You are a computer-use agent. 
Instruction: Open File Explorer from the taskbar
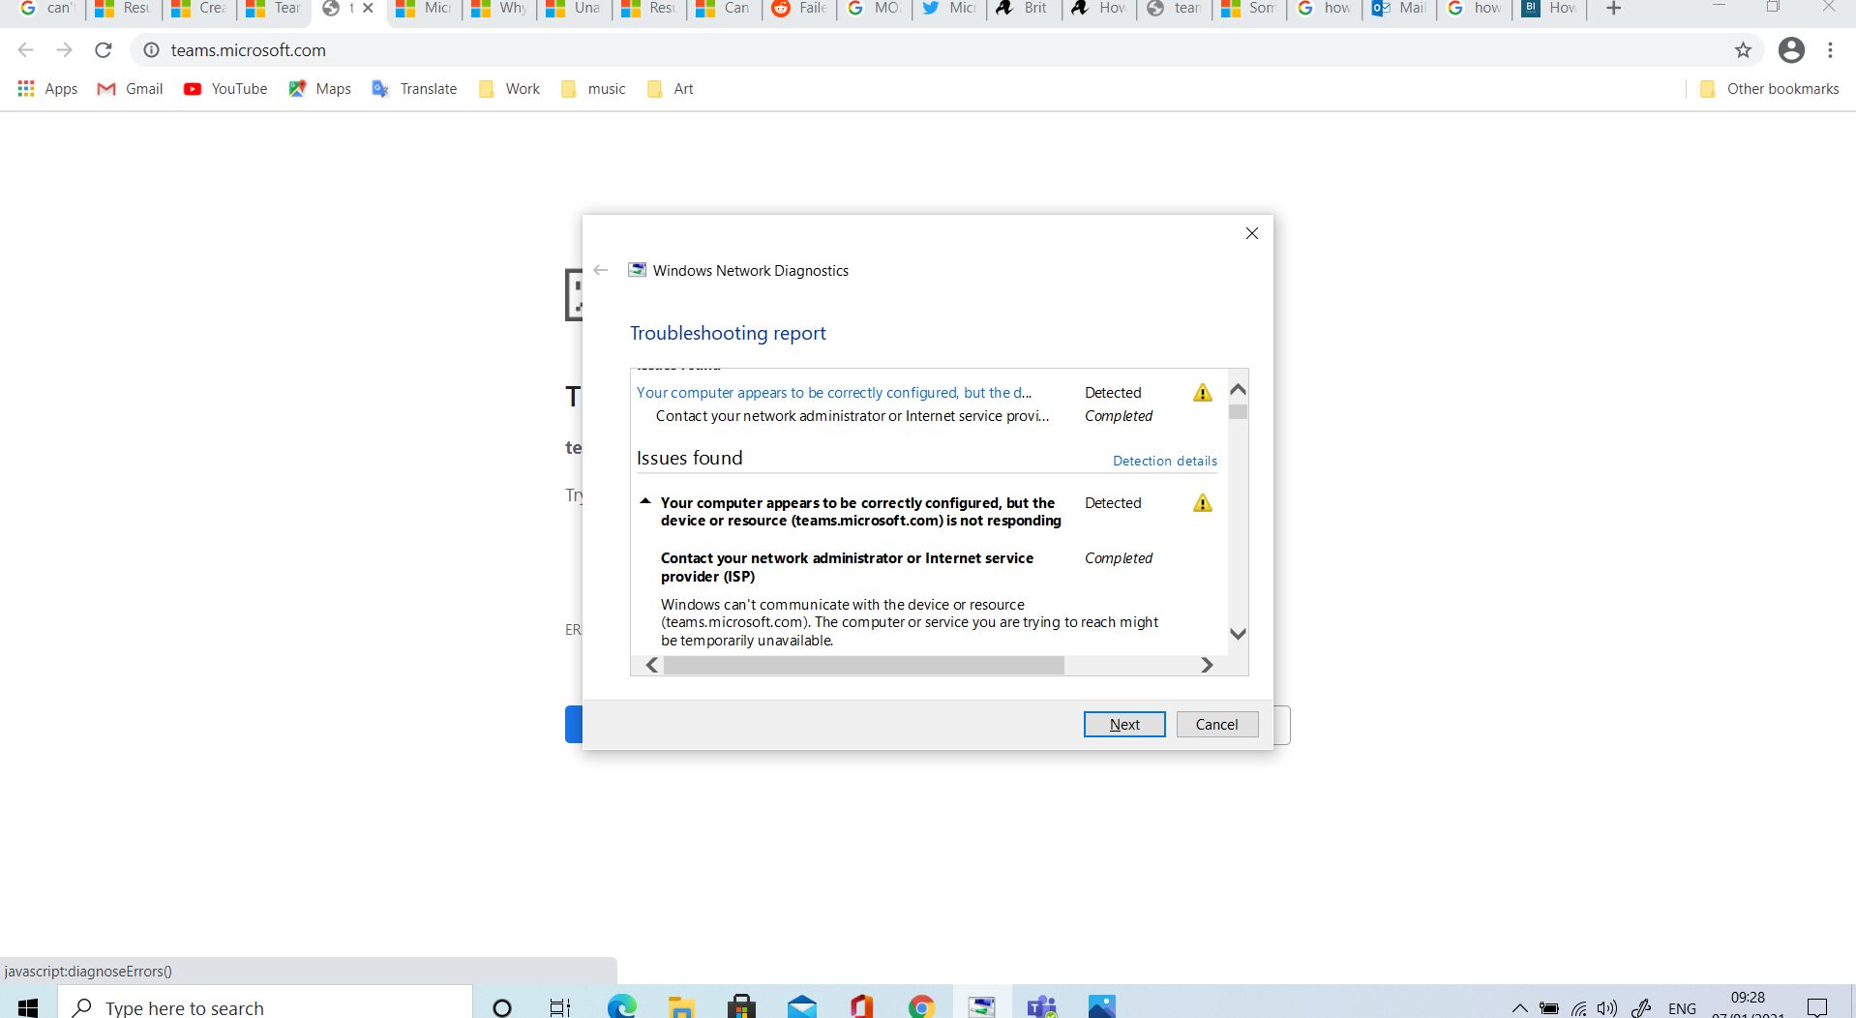(681, 1006)
